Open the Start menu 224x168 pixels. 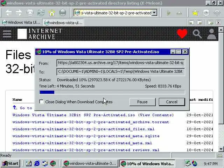[x=10, y=163]
